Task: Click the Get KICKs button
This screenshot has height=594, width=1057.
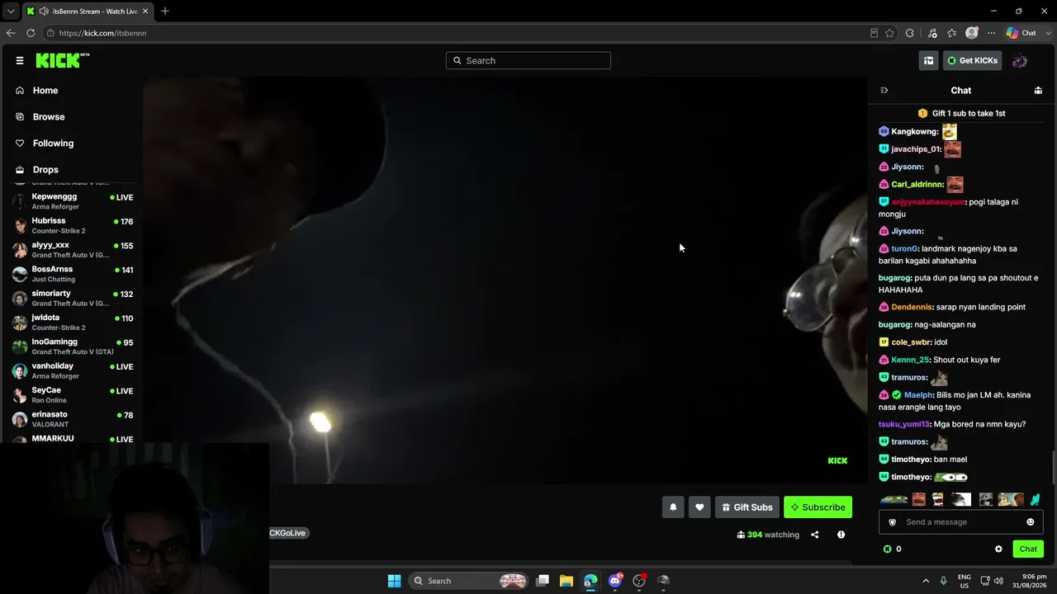Action: point(973,60)
